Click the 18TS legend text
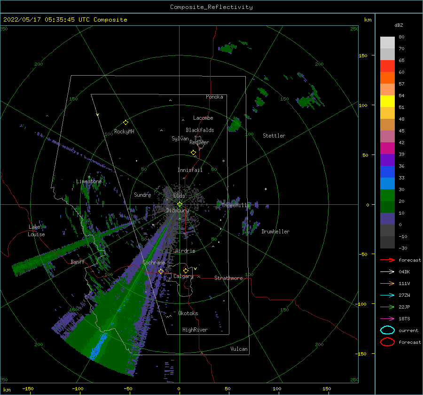 [404, 319]
